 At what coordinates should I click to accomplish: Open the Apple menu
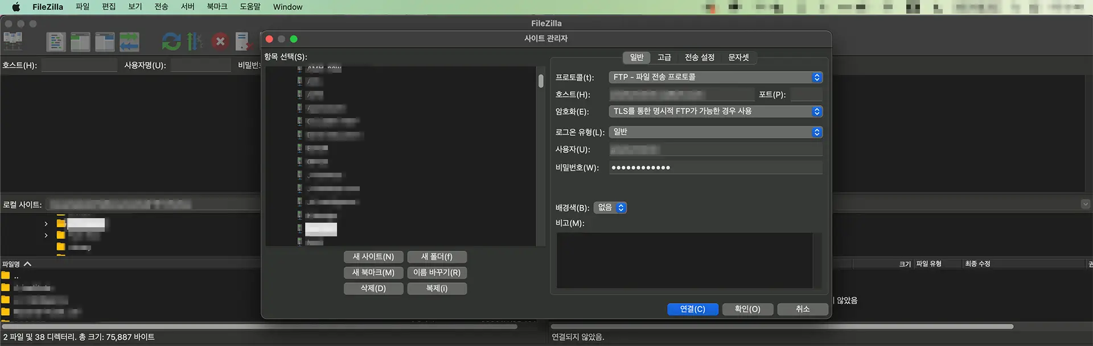coord(16,7)
